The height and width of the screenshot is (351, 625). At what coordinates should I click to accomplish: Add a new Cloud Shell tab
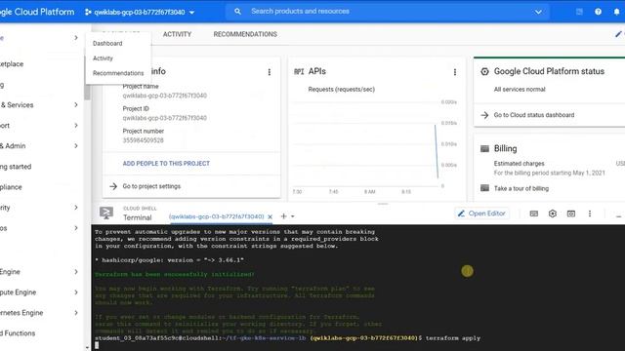(x=283, y=216)
